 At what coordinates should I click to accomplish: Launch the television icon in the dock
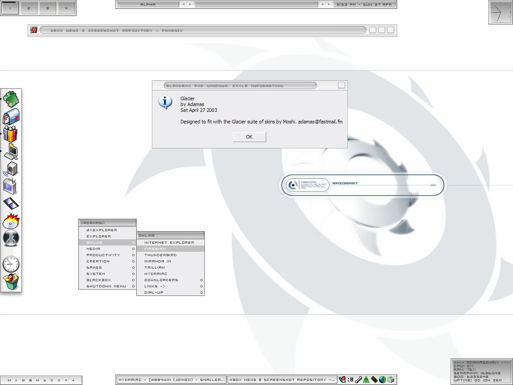10,186
